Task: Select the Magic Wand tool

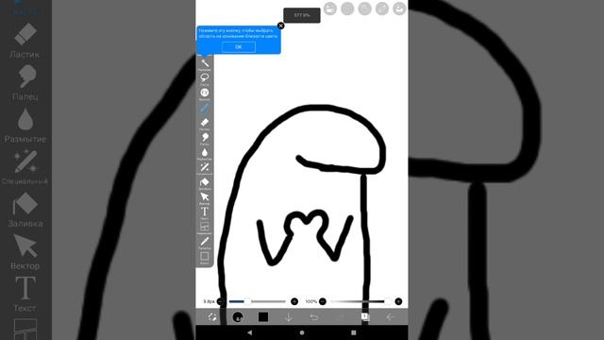Action: [205, 63]
